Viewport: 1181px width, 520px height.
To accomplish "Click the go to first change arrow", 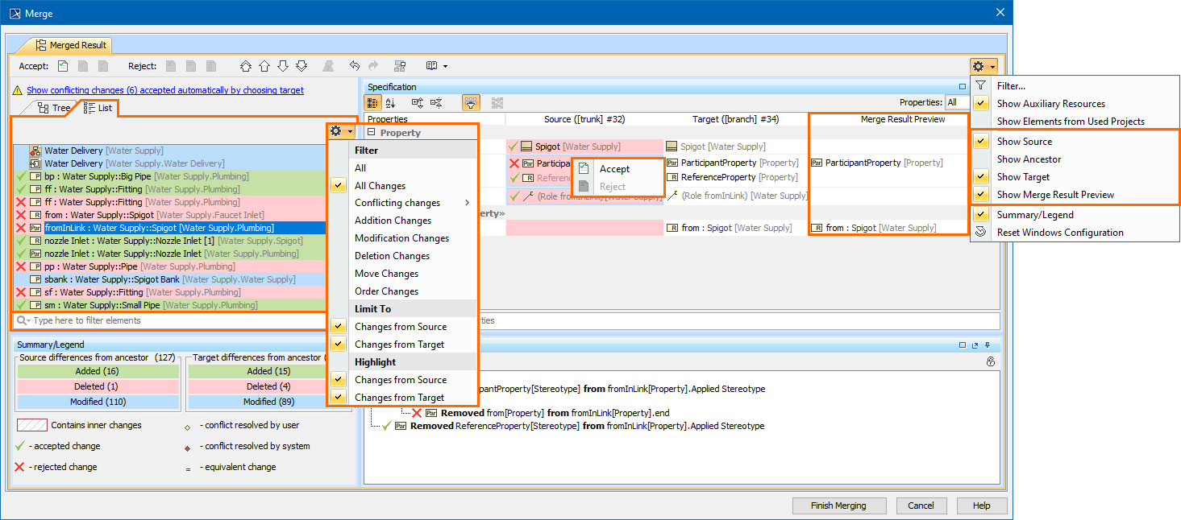I will pyautogui.click(x=245, y=66).
